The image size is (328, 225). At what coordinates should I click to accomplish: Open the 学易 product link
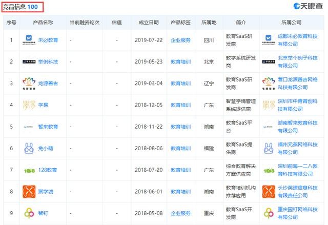click(x=43, y=105)
